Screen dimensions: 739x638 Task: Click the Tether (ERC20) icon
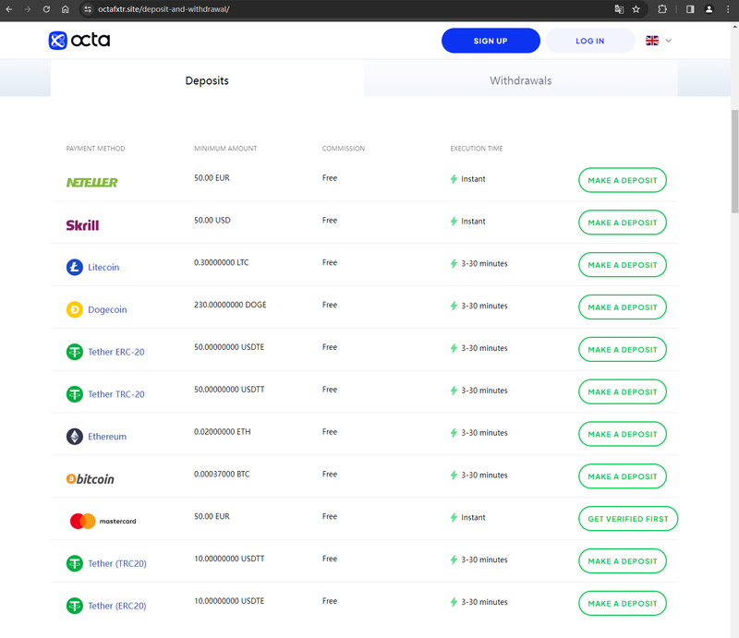[x=75, y=606]
